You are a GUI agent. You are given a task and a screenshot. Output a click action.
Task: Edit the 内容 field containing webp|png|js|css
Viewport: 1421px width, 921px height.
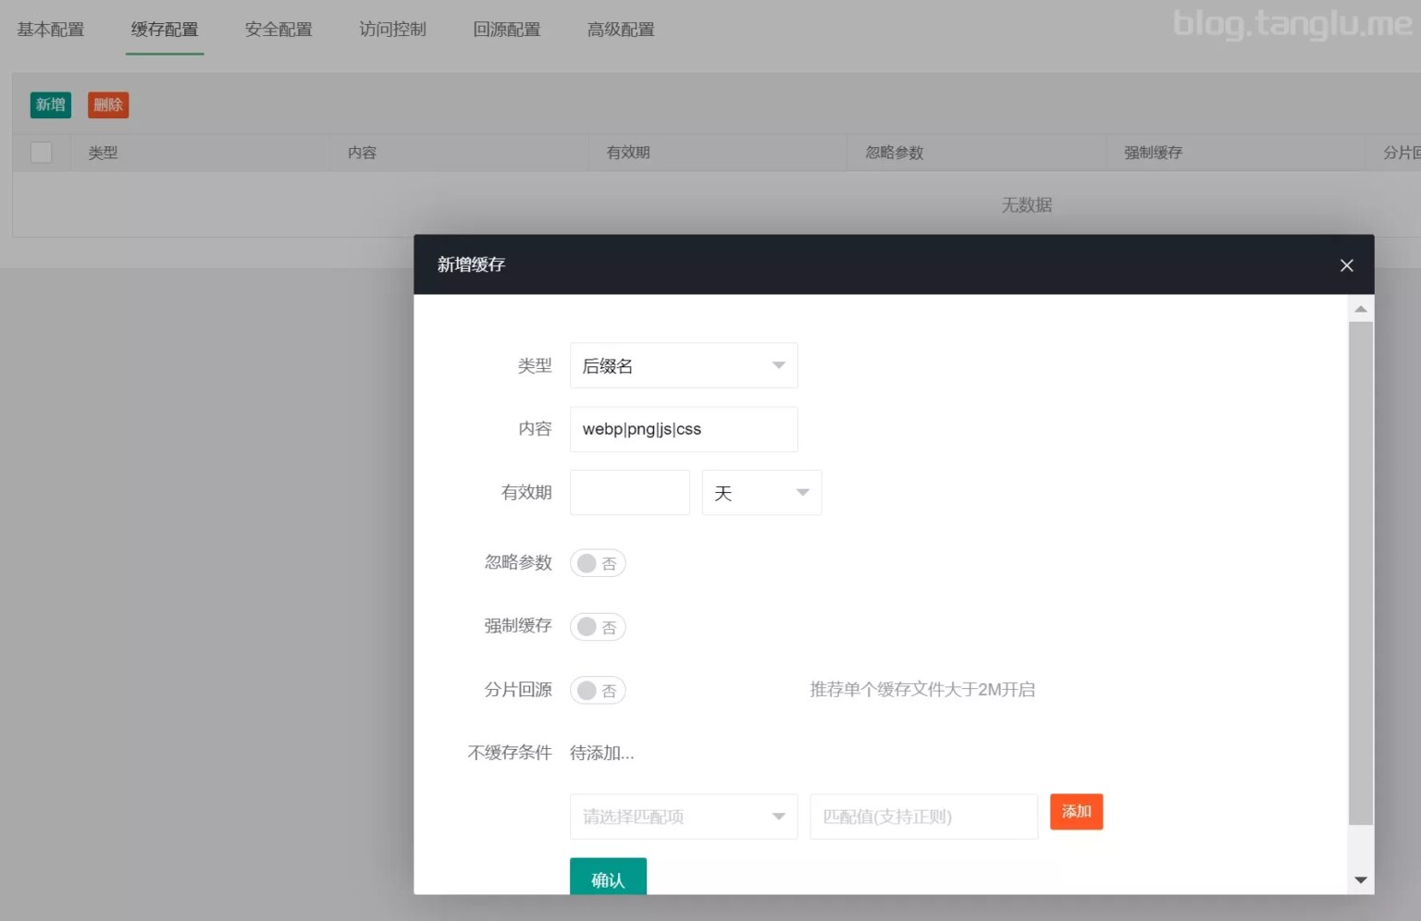(683, 428)
